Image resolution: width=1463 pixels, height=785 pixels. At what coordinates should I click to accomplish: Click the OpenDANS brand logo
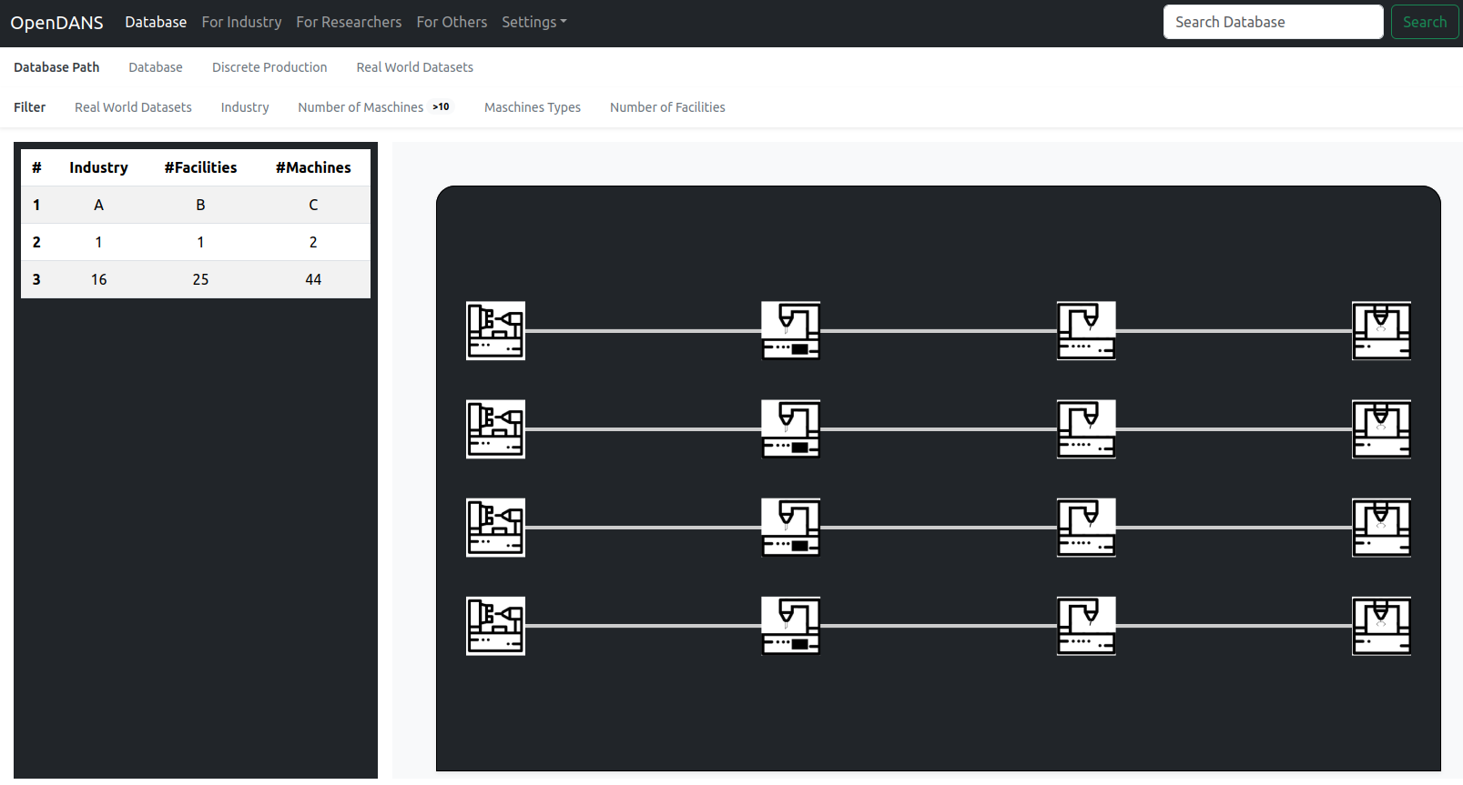56,23
